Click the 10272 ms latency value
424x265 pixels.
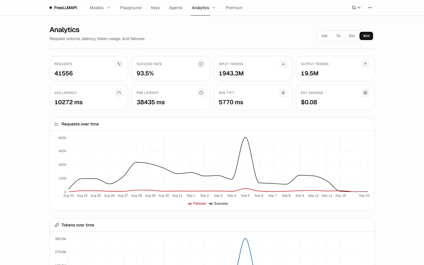tap(68, 102)
